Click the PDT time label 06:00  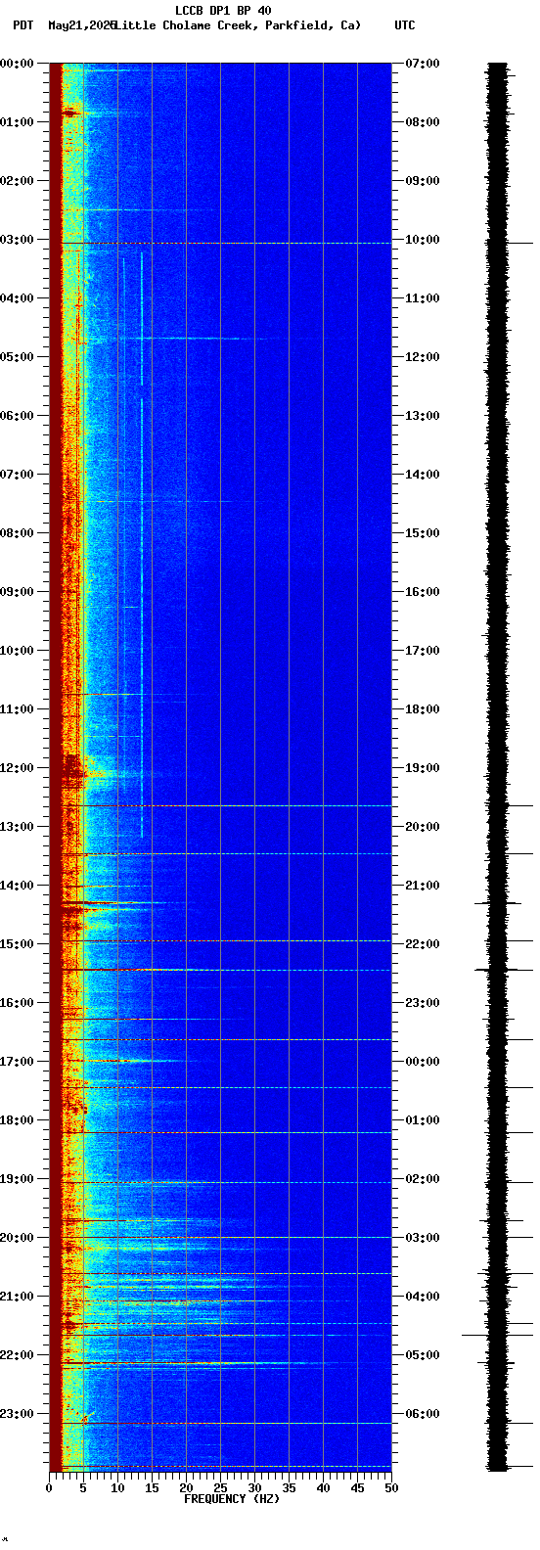pyautogui.click(x=17, y=416)
